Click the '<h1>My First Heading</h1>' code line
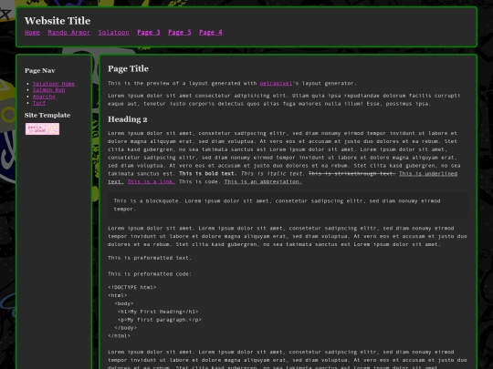This screenshot has width=493, height=369. pos(158,312)
